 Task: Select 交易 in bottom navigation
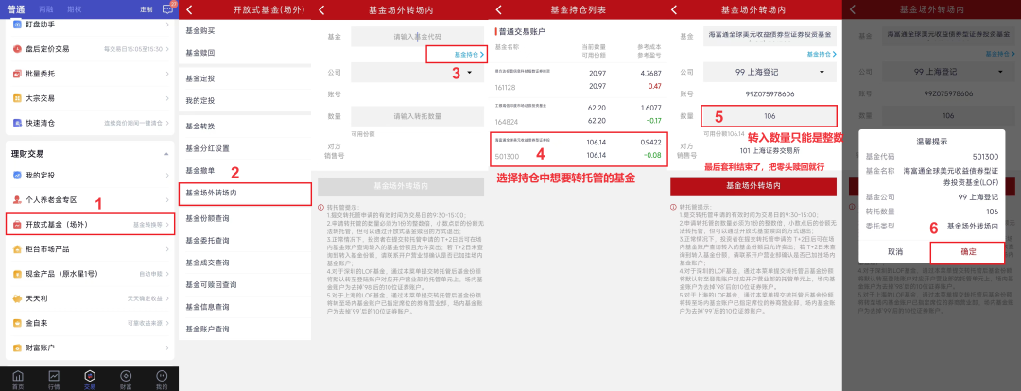90,380
